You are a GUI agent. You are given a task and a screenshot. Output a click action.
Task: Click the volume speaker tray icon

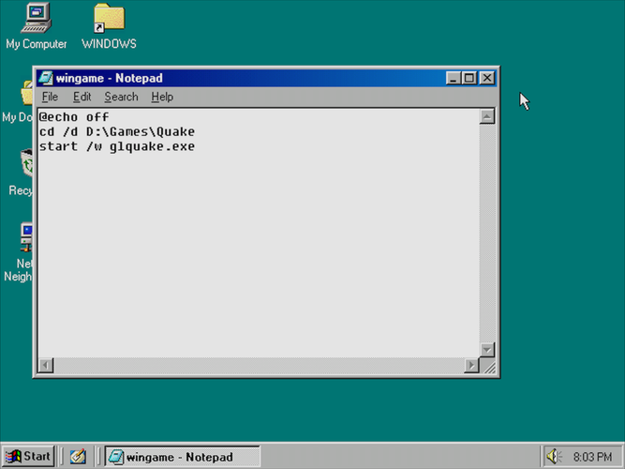click(553, 457)
